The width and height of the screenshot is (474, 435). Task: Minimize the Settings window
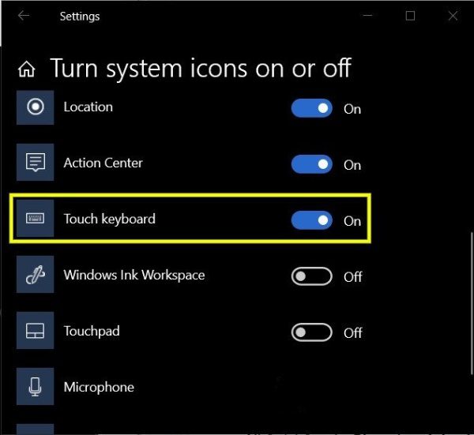coord(367,16)
